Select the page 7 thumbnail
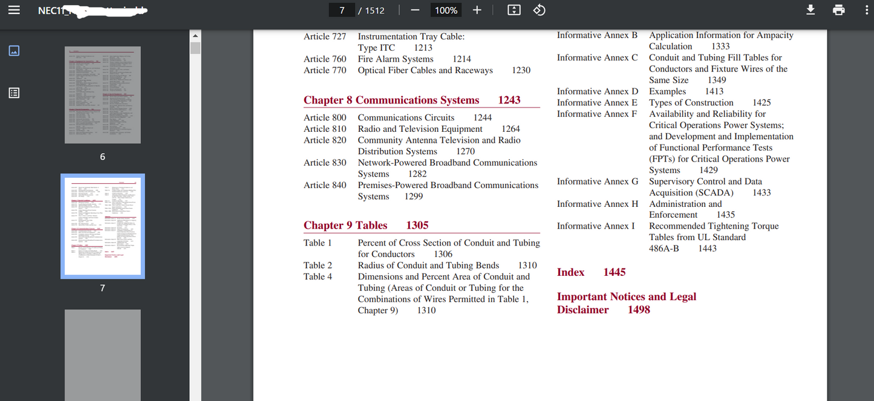The width and height of the screenshot is (874, 401). coord(102,226)
